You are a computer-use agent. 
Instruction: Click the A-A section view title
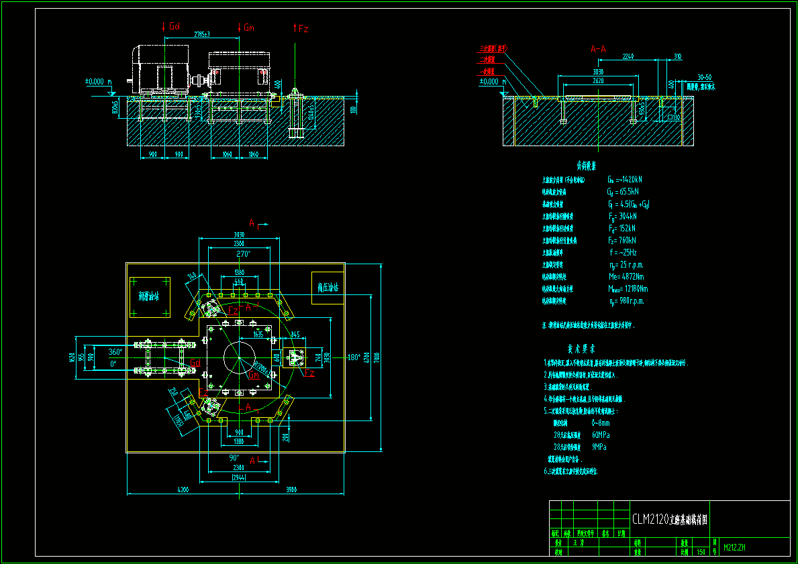(598, 49)
